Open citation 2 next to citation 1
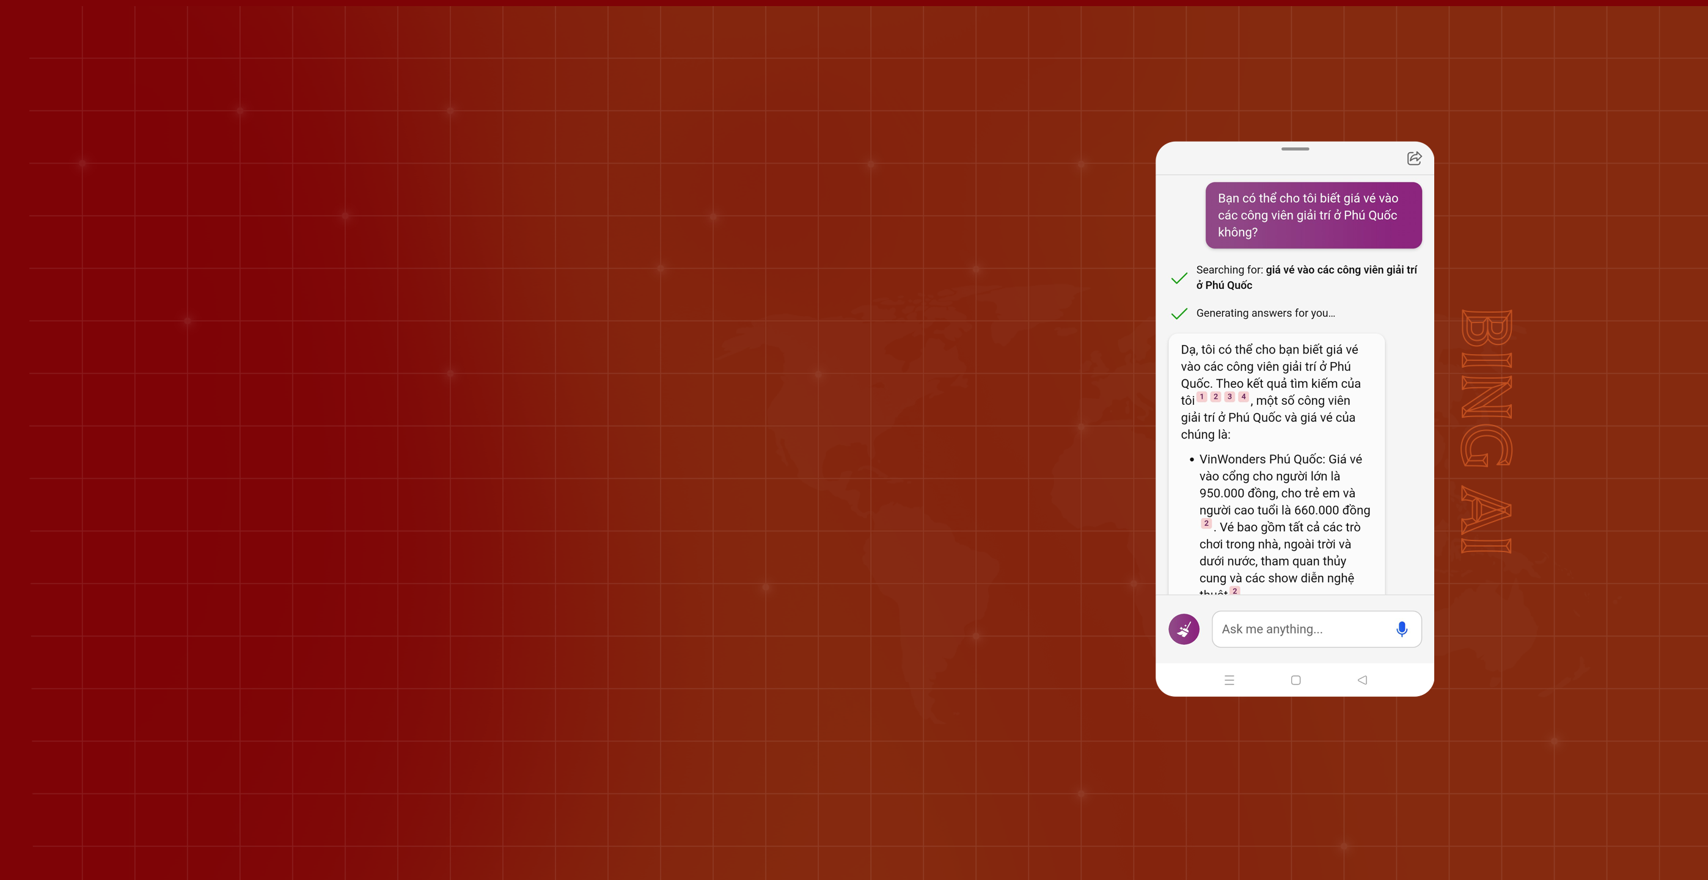The height and width of the screenshot is (880, 1708). click(1215, 397)
